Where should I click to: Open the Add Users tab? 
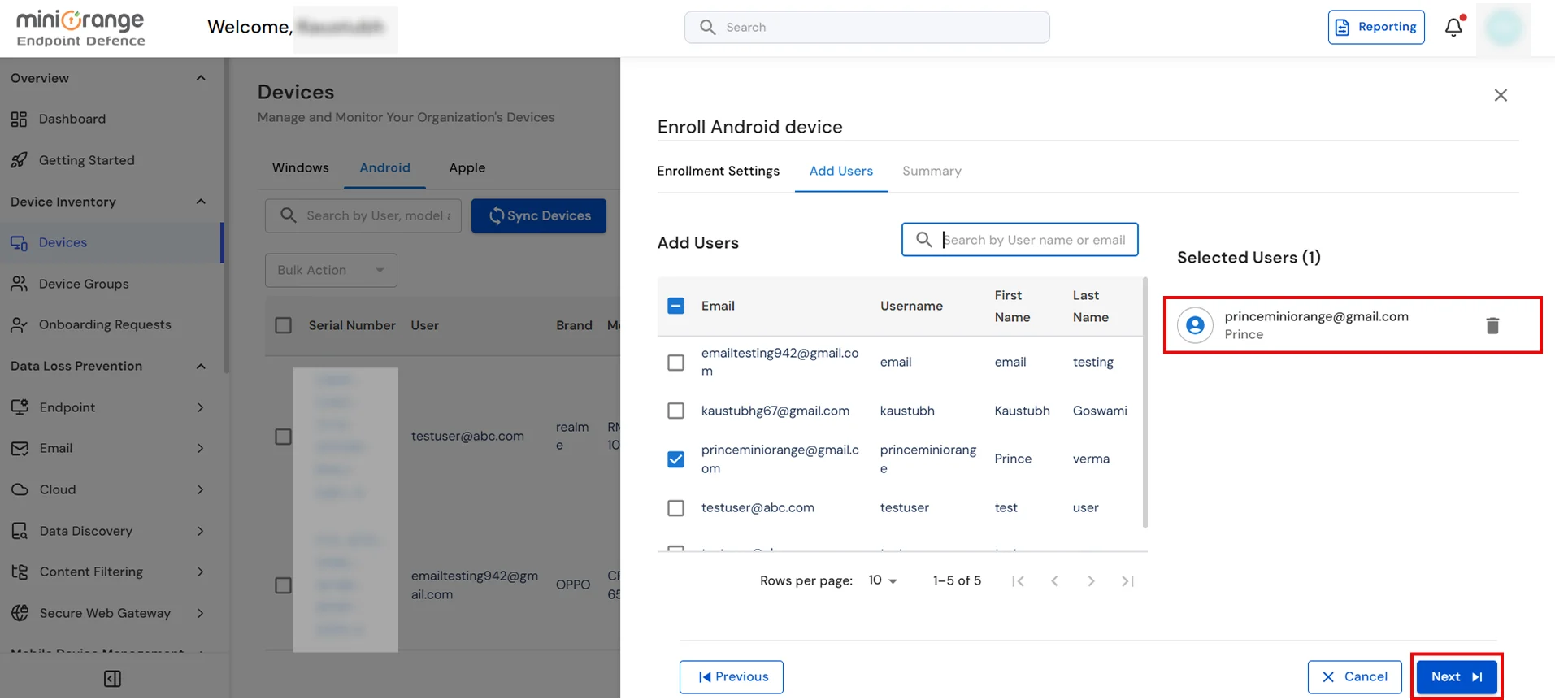click(x=841, y=171)
